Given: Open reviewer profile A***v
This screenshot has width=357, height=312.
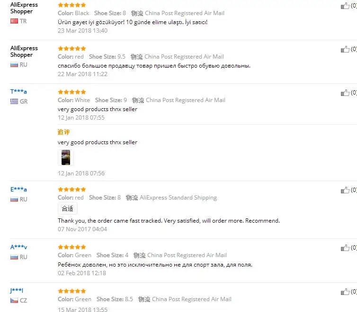Looking at the screenshot, I should tap(18, 247).
